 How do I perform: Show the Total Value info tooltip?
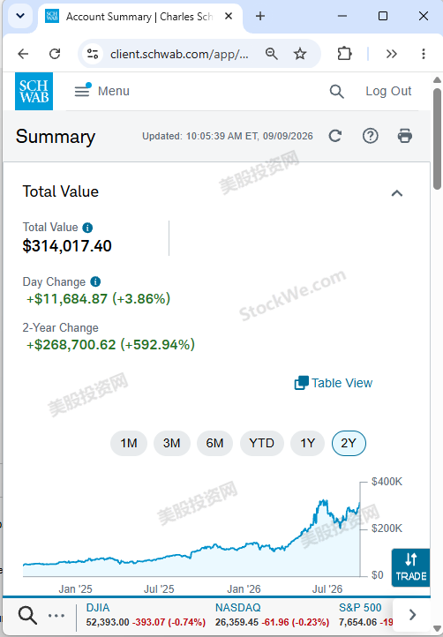click(87, 228)
